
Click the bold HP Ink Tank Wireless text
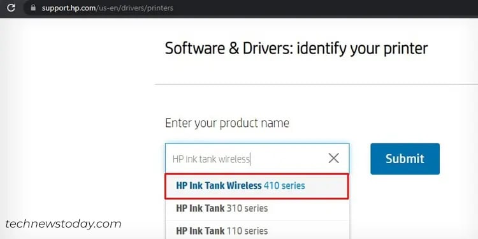219,185
